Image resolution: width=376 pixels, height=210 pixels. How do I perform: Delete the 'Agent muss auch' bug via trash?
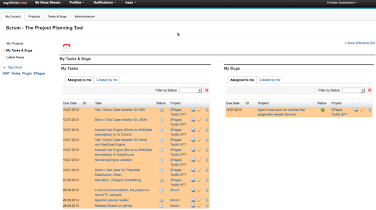click(x=370, y=110)
